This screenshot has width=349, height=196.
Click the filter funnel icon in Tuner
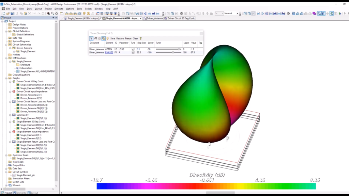(x=91, y=38)
